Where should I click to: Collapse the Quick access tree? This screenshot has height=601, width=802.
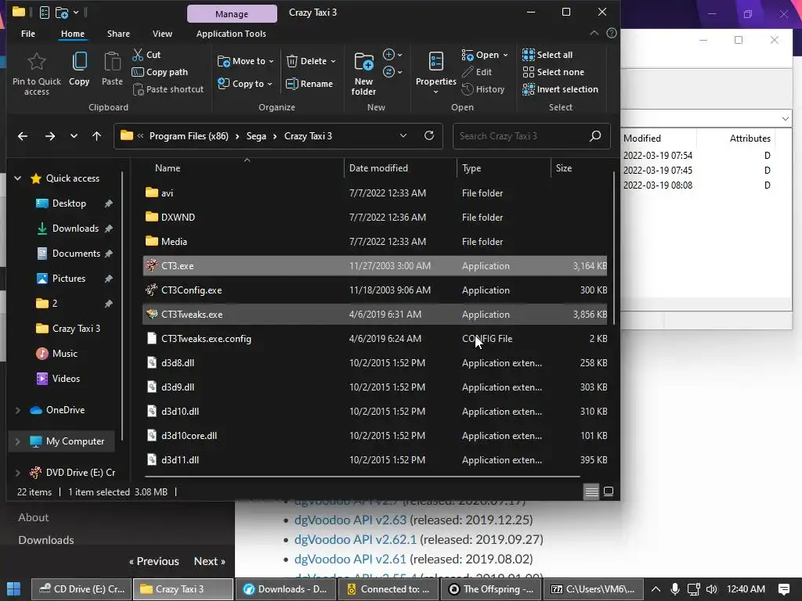pyautogui.click(x=18, y=178)
